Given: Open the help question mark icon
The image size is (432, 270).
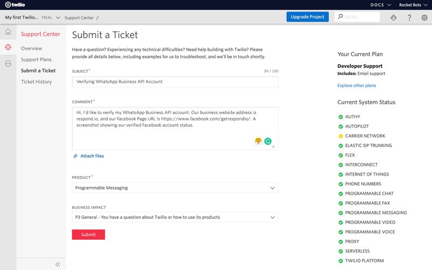Looking at the screenshot, I should [x=409, y=18].
